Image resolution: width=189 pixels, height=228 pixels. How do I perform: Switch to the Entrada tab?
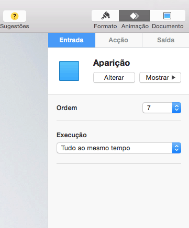[x=72, y=40]
